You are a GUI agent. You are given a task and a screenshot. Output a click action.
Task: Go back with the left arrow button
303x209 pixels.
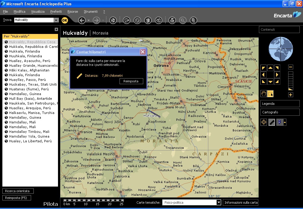pyautogui.click(x=82, y=20)
